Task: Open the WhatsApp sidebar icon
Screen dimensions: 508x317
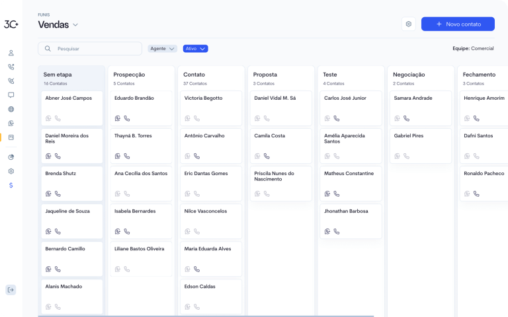Action: point(11,123)
